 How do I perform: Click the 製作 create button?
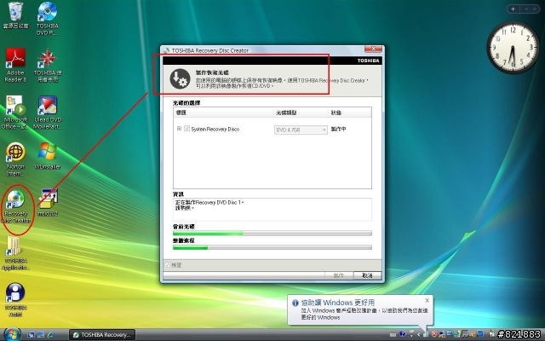point(339,275)
